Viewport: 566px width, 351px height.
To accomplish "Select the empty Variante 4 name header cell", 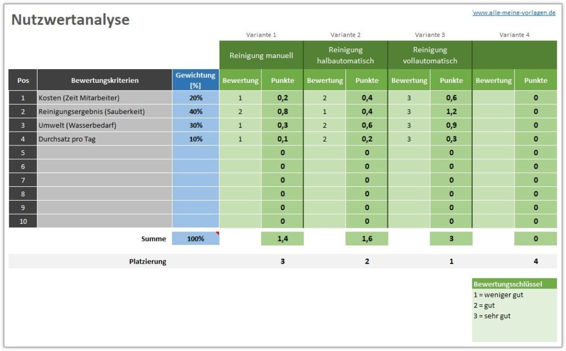I will [x=514, y=55].
